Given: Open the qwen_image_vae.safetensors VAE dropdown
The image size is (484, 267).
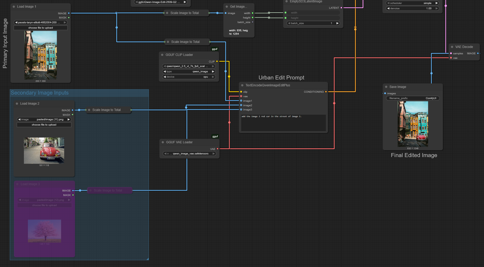Looking at the screenshot, I should tap(189, 154).
